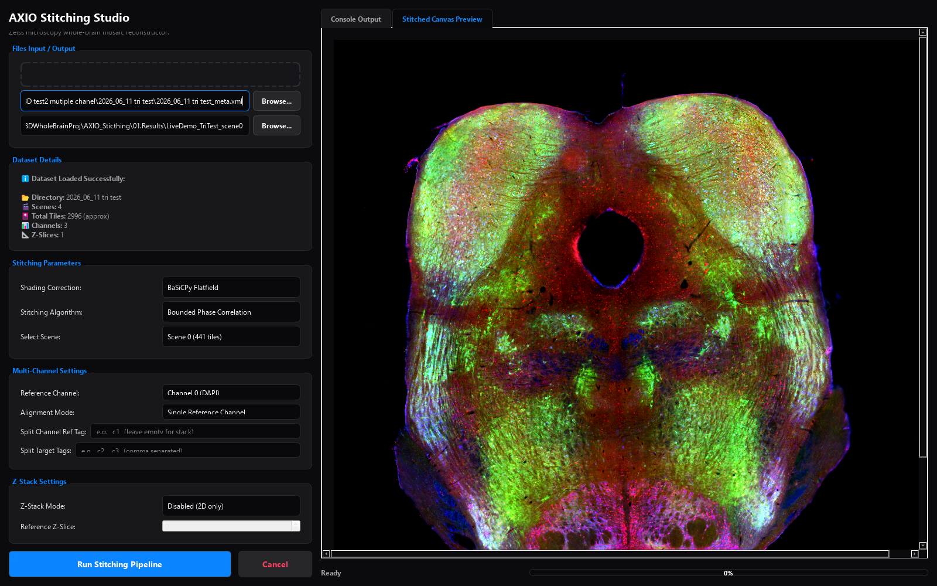Screen dimensions: 937x586
Task: Click the Stitching Parameters heading
Action: coord(46,263)
